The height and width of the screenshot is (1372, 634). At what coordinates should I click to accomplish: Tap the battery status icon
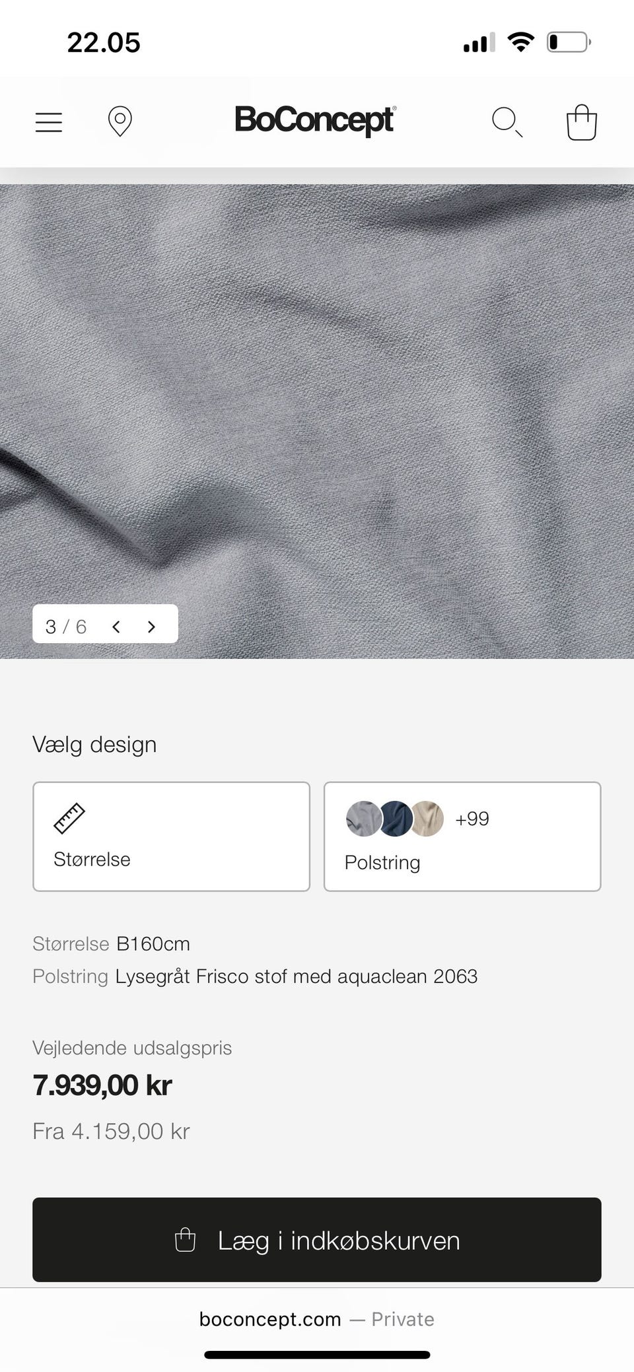(x=569, y=42)
